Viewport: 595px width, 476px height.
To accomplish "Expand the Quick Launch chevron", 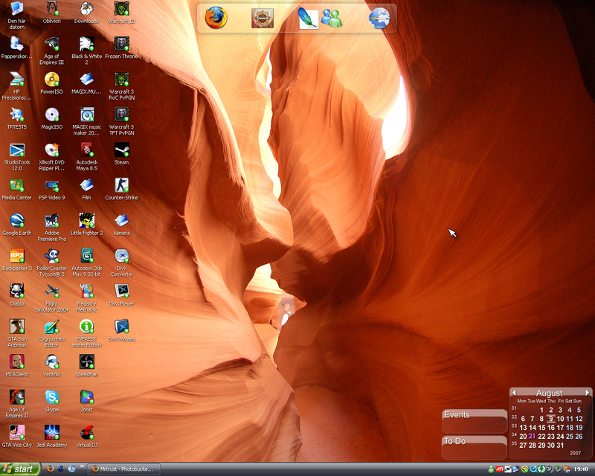I will point(82,466).
